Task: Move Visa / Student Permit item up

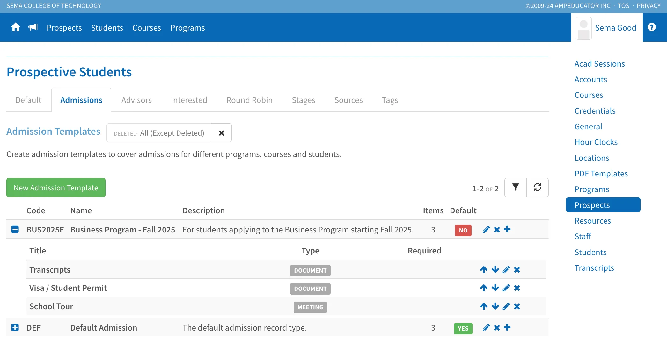Action: tap(484, 288)
